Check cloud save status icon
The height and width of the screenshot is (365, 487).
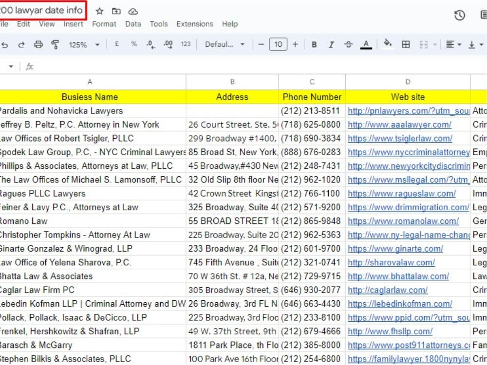pyautogui.click(x=133, y=12)
